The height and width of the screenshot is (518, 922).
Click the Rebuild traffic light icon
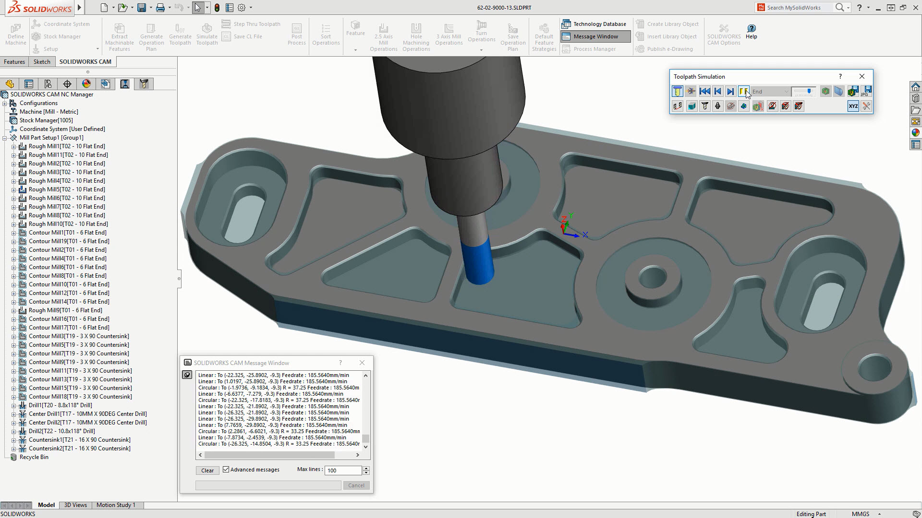coord(217,8)
